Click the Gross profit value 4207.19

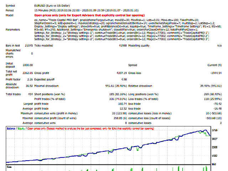(x=121, y=73)
